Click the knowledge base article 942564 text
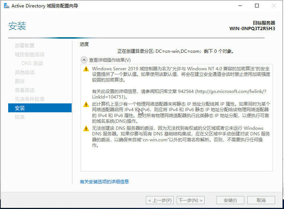 click(179, 94)
